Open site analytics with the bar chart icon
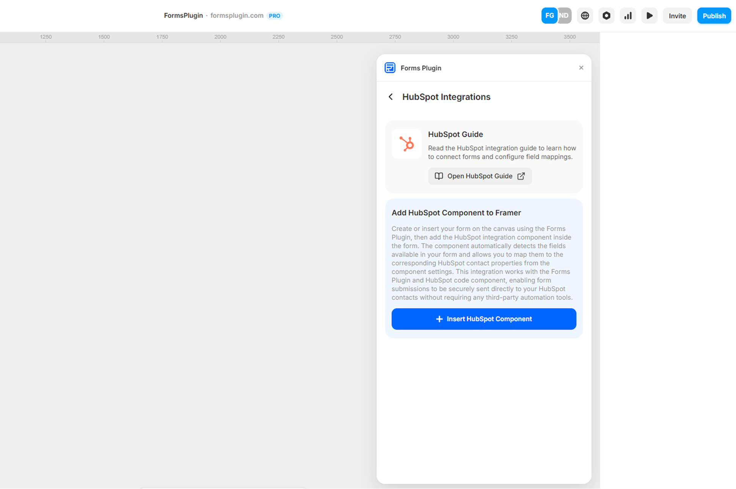The height and width of the screenshot is (489, 736). [x=628, y=16]
